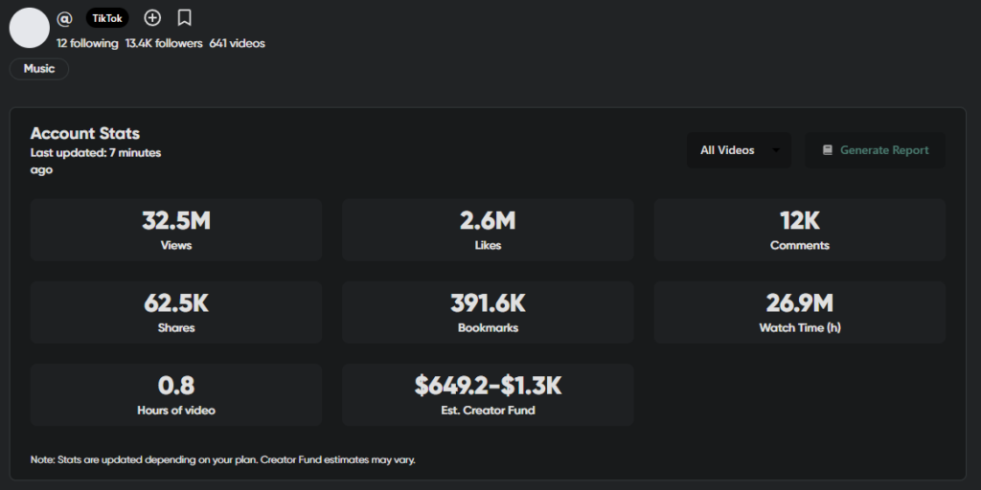This screenshot has width=981, height=490.
Task: Open the All Videos dropdown
Action: (728, 150)
